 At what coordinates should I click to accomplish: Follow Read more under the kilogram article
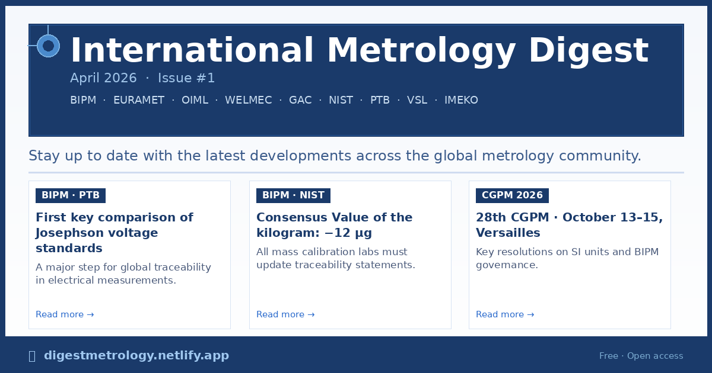(285, 314)
